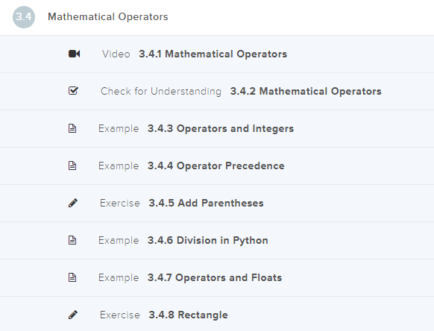The image size is (434, 331).
Task: Click the 3.4 lesson number badge
Action: (24, 17)
